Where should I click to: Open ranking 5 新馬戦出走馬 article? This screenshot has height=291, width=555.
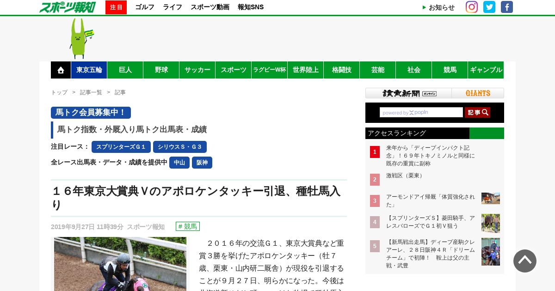431,254
